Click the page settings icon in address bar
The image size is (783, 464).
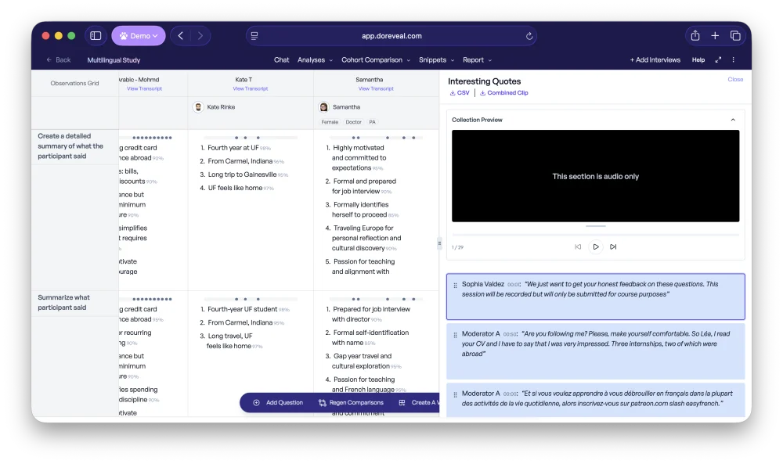pos(254,36)
